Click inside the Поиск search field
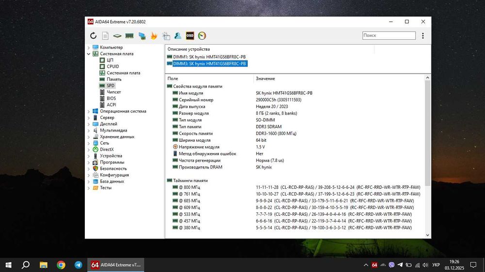485x272 pixels. click(x=389, y=35)
